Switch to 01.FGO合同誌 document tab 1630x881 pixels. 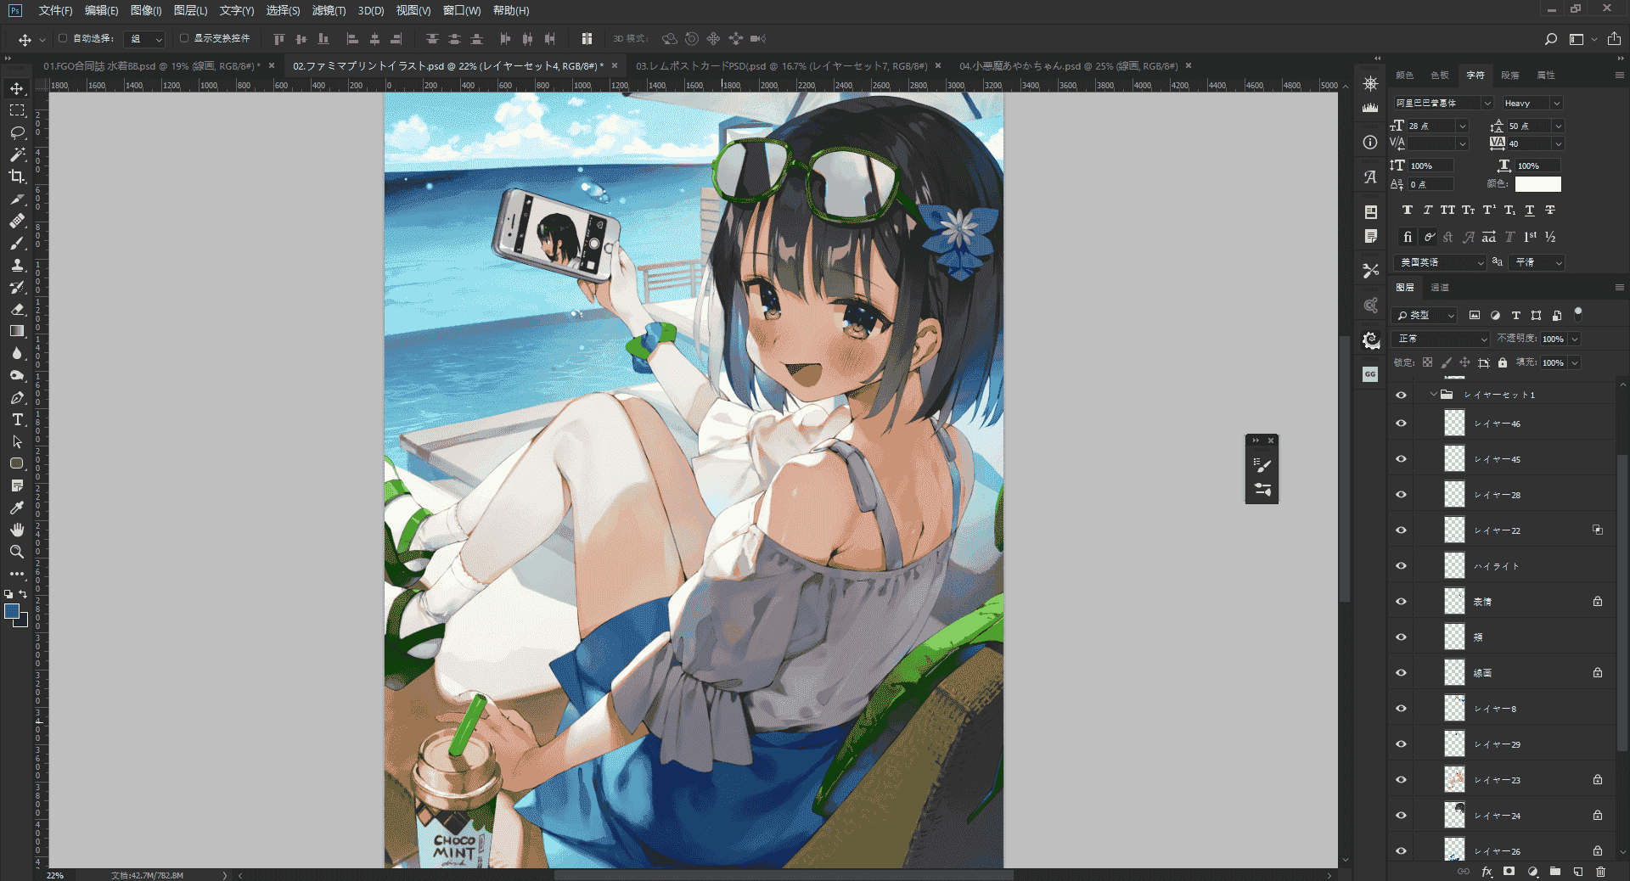(x=151, y=65)
